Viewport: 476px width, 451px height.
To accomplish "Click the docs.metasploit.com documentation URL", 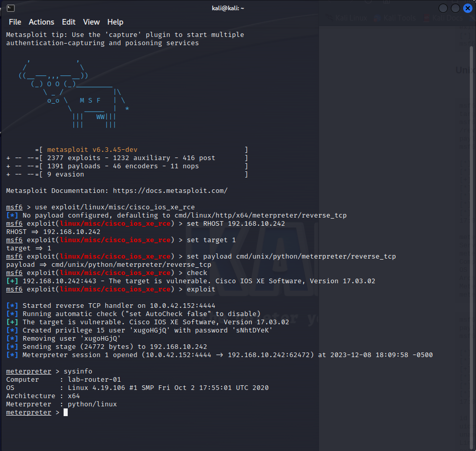I will tap(170, 191).
